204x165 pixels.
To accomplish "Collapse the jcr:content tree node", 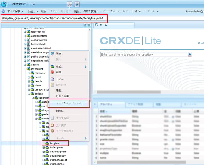I will [25, 69].
